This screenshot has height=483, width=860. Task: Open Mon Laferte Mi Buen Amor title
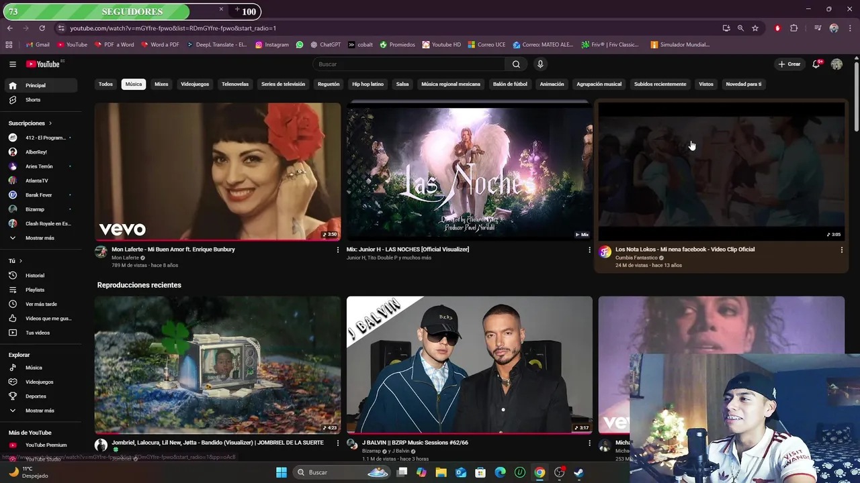click(173, 250)
